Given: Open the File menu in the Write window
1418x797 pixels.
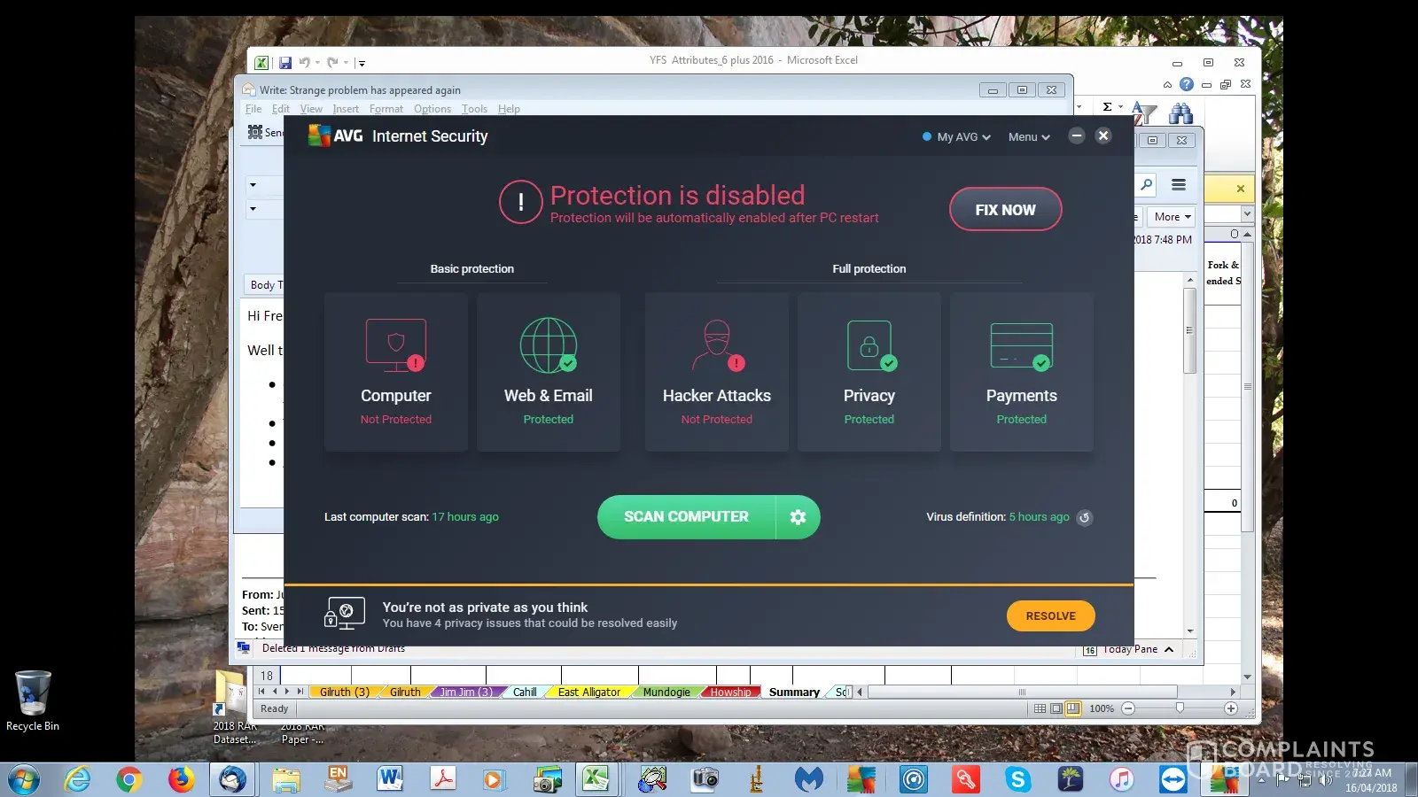Looking at the screenshot, I should click(253, 109).
